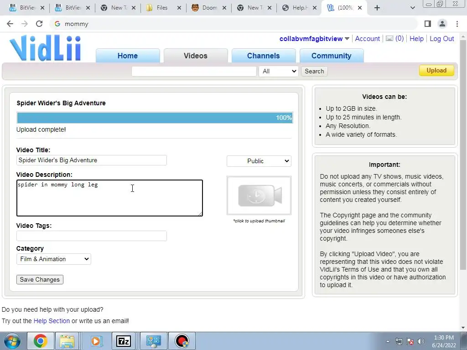Click the yellow Upload button
This screenshot has height=350, width=467.
436,71
